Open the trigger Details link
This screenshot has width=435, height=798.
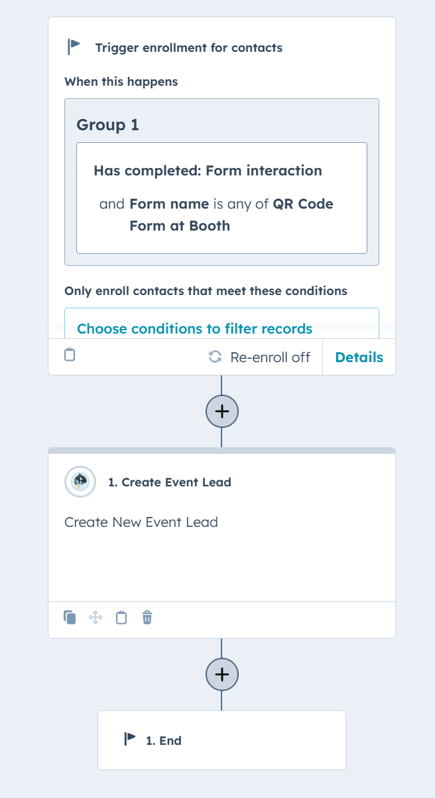coord(359,357)
